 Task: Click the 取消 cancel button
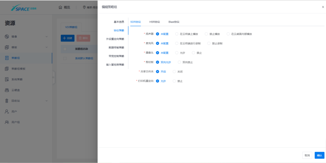pos(307,155)
